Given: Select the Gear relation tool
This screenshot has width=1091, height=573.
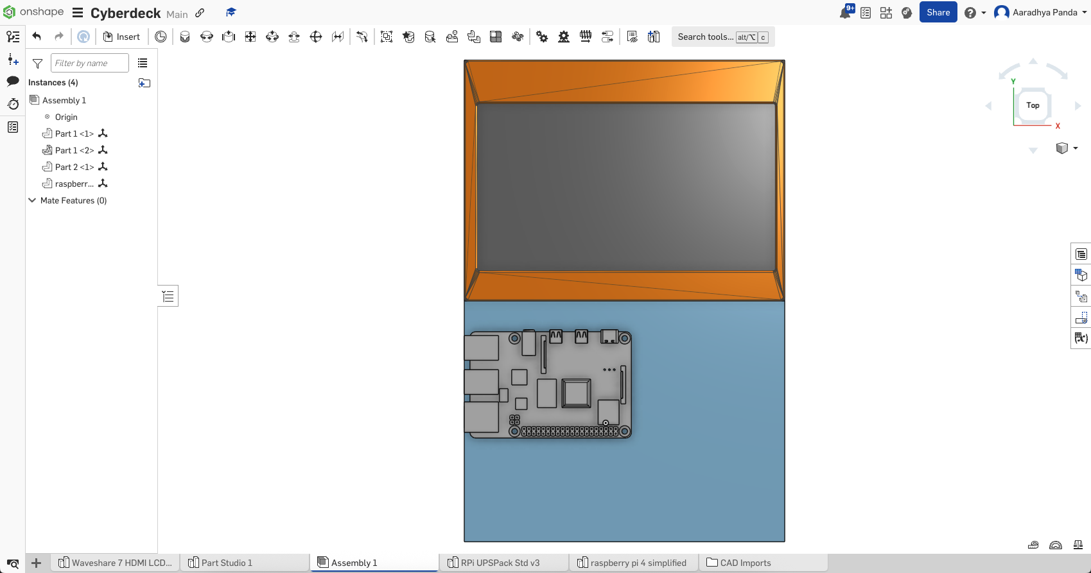Looking at the screenshot, I should pos(542,37).
